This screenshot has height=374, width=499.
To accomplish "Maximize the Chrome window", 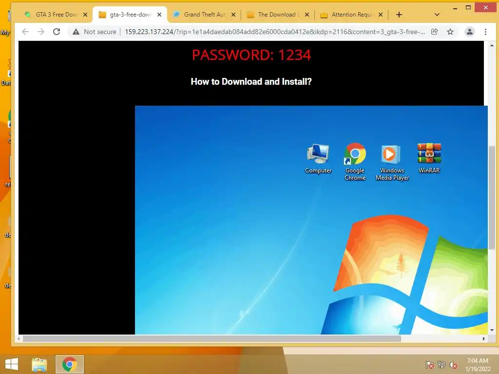I will 468,8.
